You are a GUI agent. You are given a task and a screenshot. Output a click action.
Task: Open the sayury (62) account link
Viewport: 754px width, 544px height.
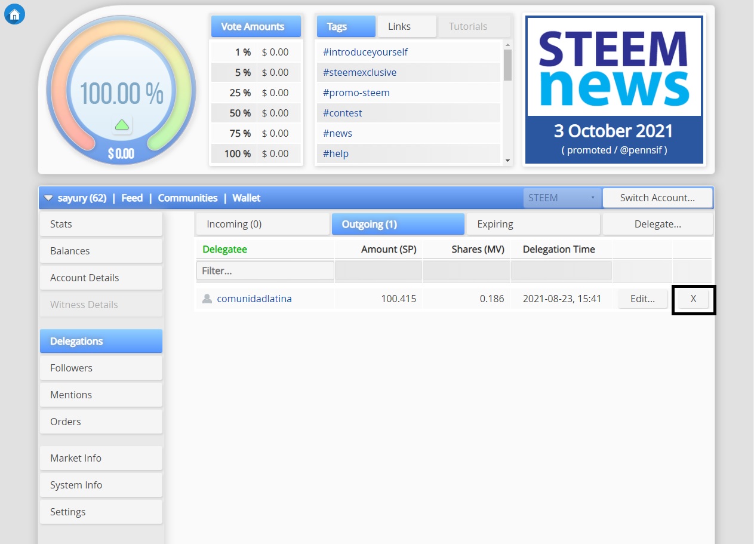point(82,198)
